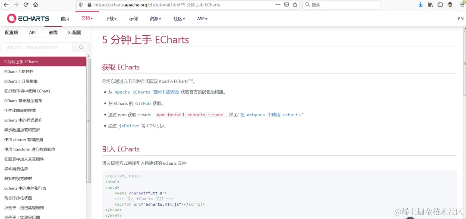The image size is (466, 219).
Task: Click the script src echarts.min.js line
Action: [160, 204]
